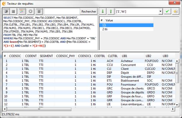Click the LIB1 column header
The width and height of the screenshot is (182, 118).
click(132, 56)
